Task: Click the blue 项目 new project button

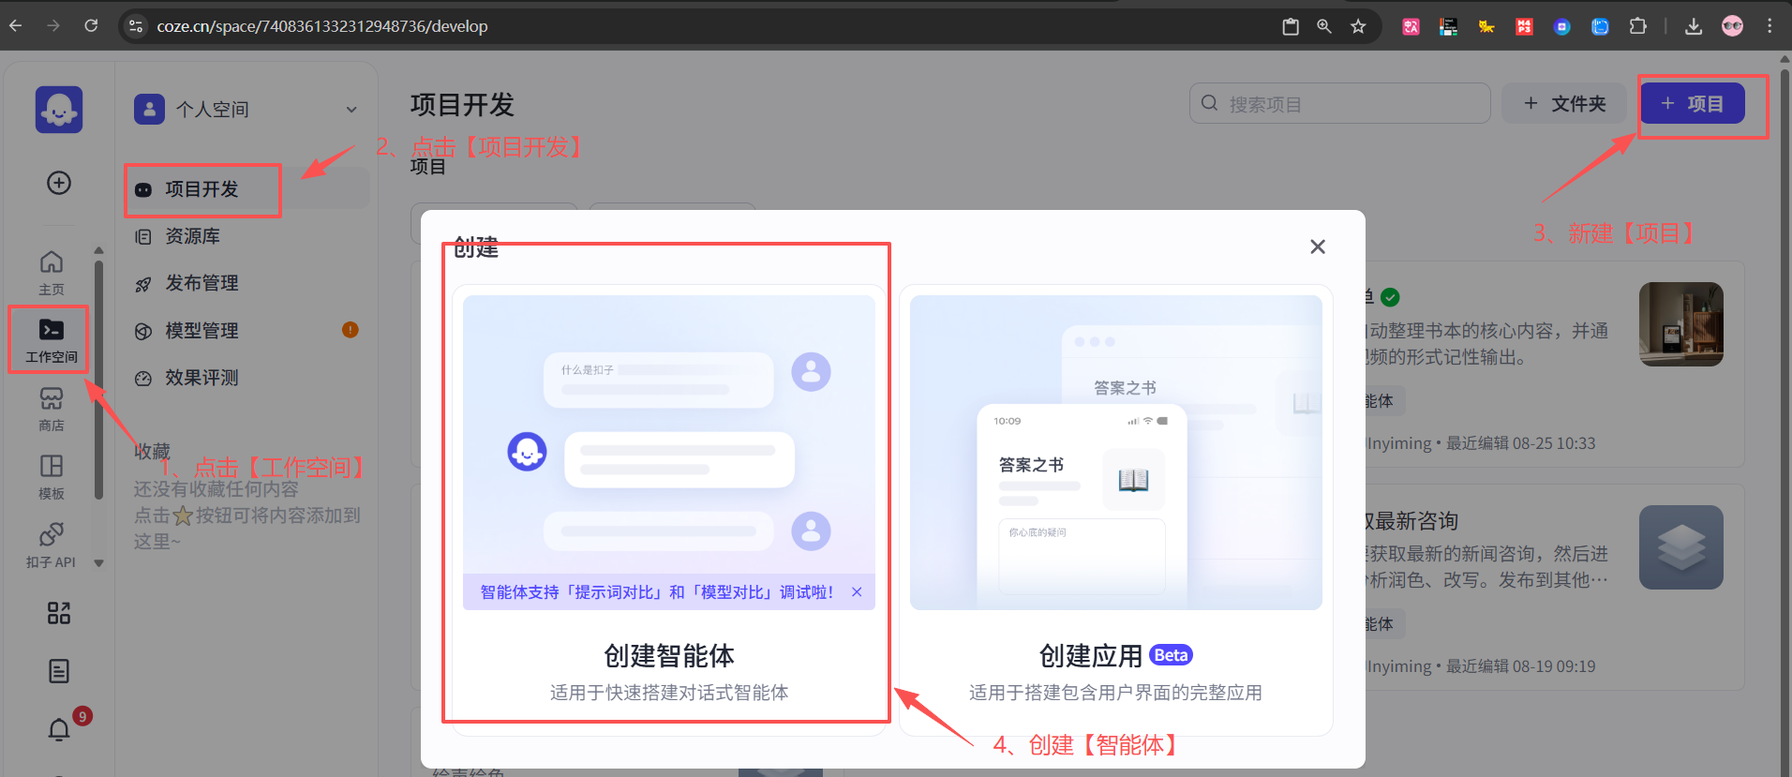Action: (1693, 103)
